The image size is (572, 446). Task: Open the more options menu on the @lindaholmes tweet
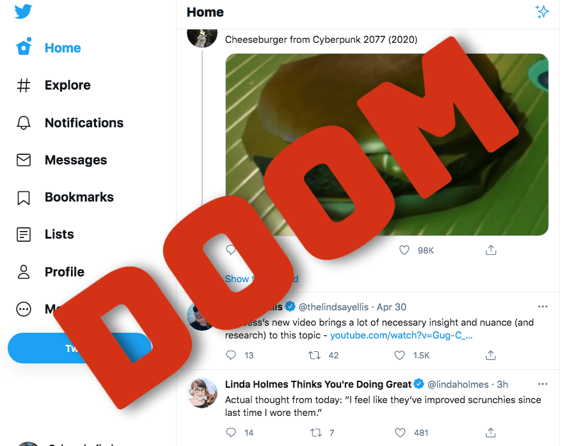(543, 384)
